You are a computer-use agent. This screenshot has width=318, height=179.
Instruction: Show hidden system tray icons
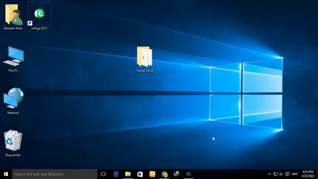tap(269, 174)
